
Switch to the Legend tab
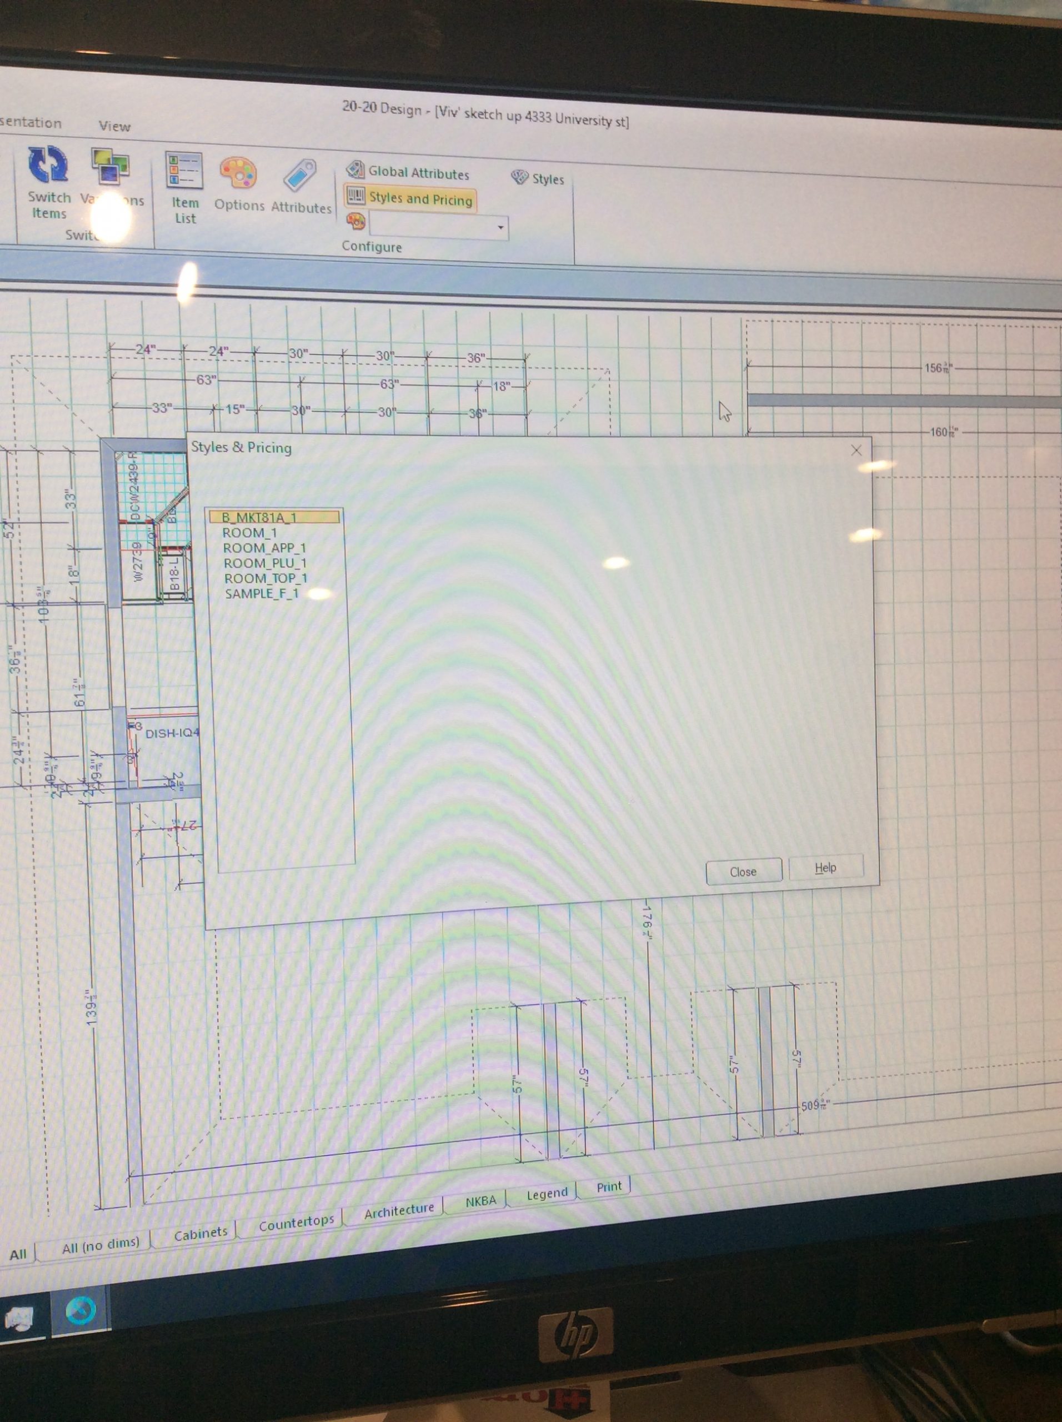[x=547, y=1193]
